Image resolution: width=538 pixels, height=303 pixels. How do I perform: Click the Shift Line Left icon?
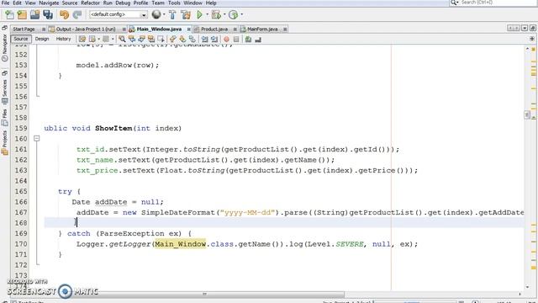[204, 40]
